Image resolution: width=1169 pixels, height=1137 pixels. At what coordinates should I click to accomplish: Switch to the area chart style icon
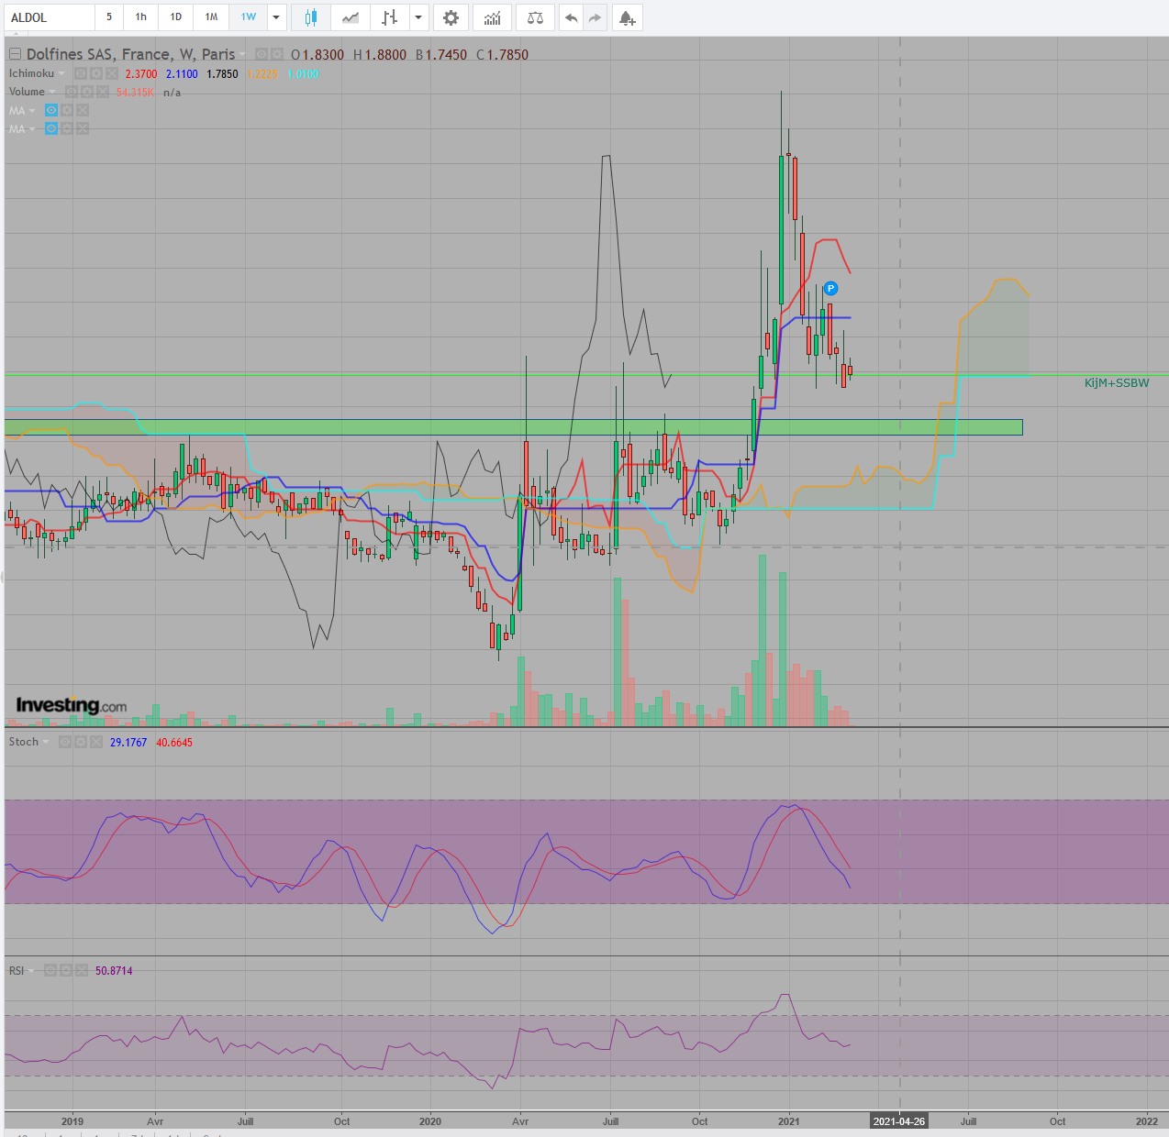click(x=351, y=17)
